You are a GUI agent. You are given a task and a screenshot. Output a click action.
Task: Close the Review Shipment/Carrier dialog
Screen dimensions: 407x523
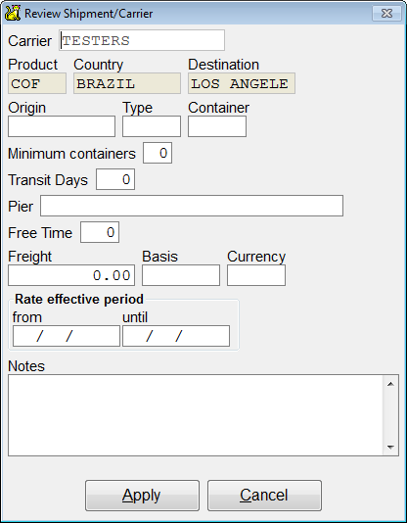click(x=386, y=14)
